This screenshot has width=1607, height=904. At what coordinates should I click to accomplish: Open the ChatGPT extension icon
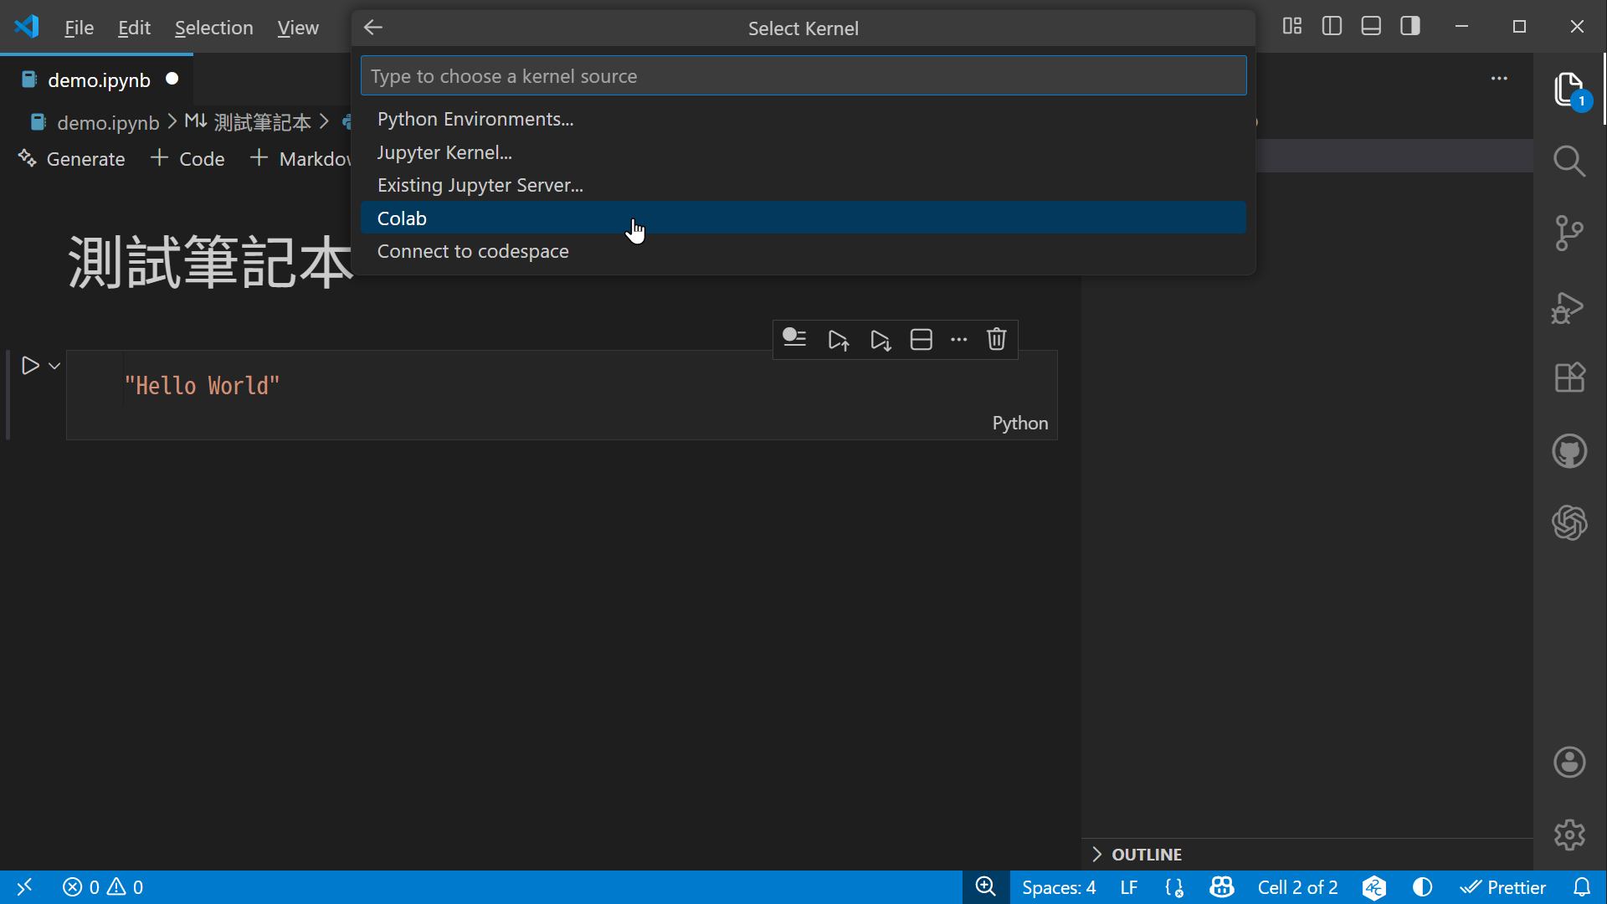pyautogui.click(x=1569, y=523)
